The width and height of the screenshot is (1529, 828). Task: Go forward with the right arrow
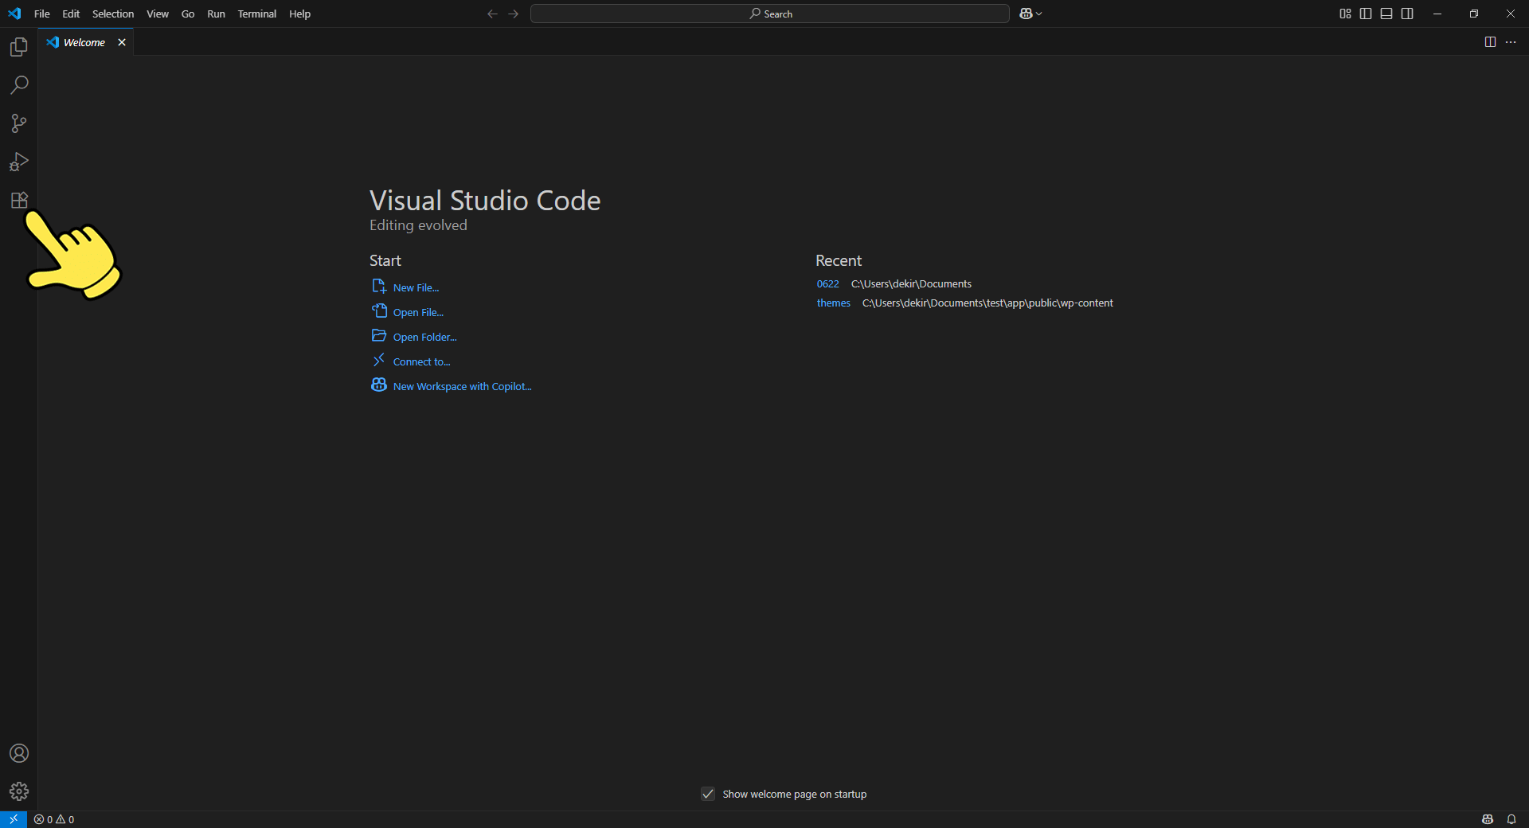pos(514,14)
